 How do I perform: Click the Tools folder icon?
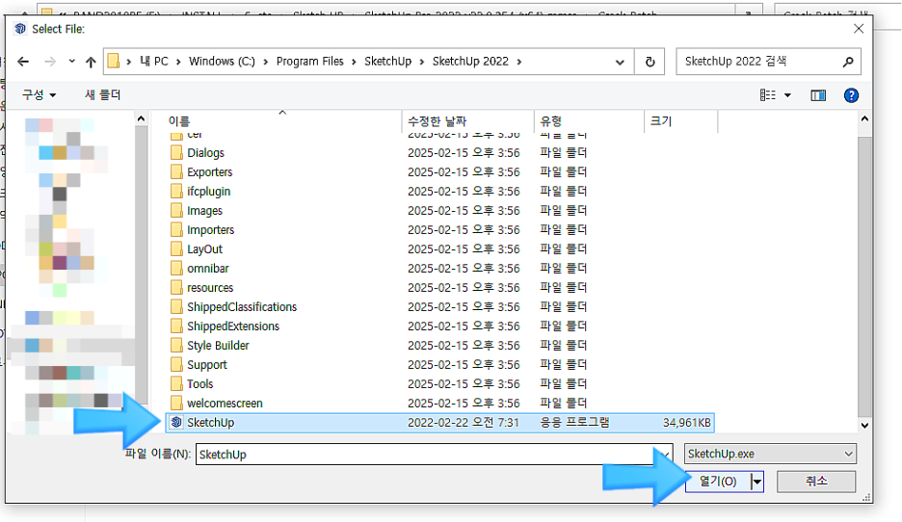(x=176, y=384)
